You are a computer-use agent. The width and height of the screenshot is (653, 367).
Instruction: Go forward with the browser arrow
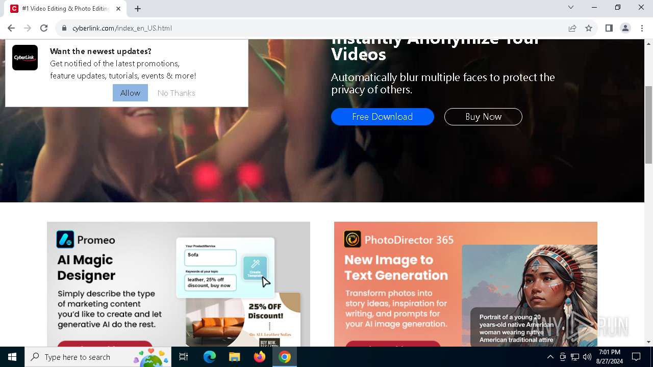pyautogui.click(x=28, y=28)
